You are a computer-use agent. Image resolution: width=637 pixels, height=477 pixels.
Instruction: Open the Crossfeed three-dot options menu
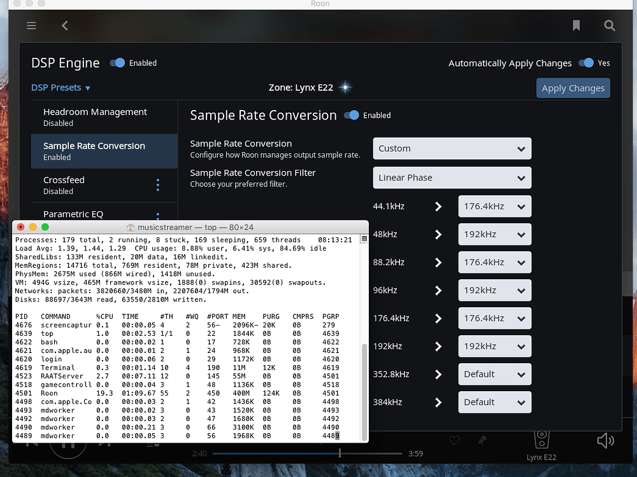tap(157, 185)
